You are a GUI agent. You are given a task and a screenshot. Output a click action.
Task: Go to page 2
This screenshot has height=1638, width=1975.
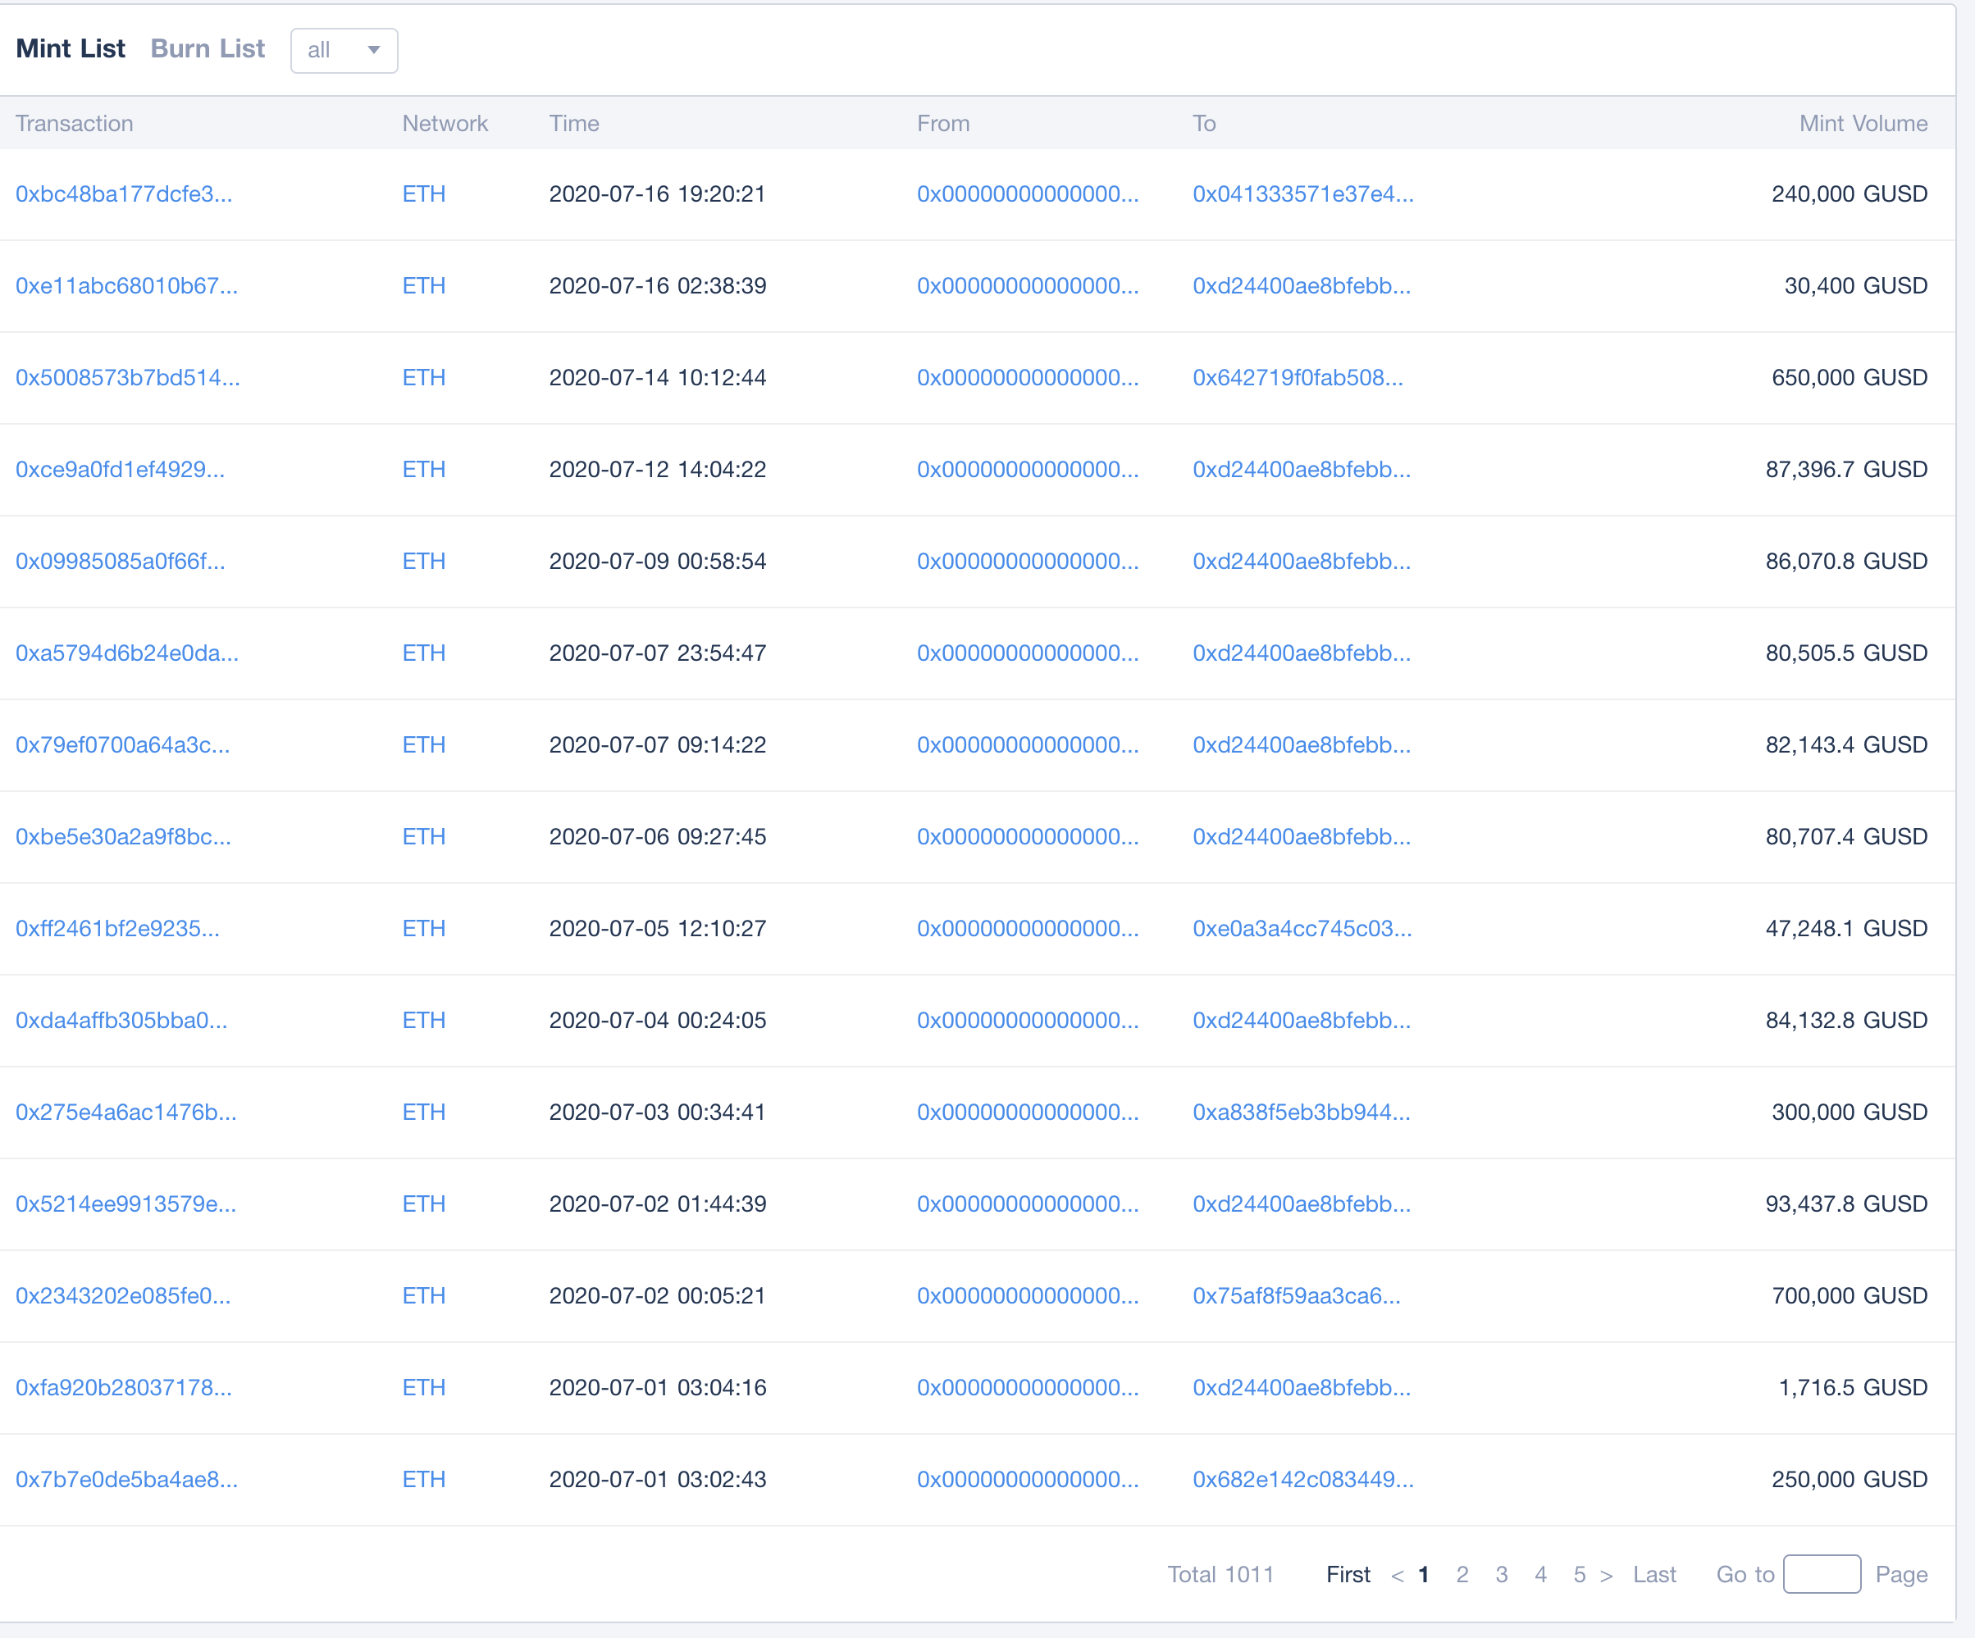point(1462,1575)
